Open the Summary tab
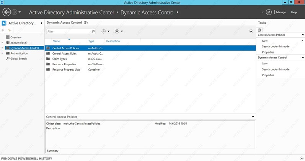 coord(52,151)
